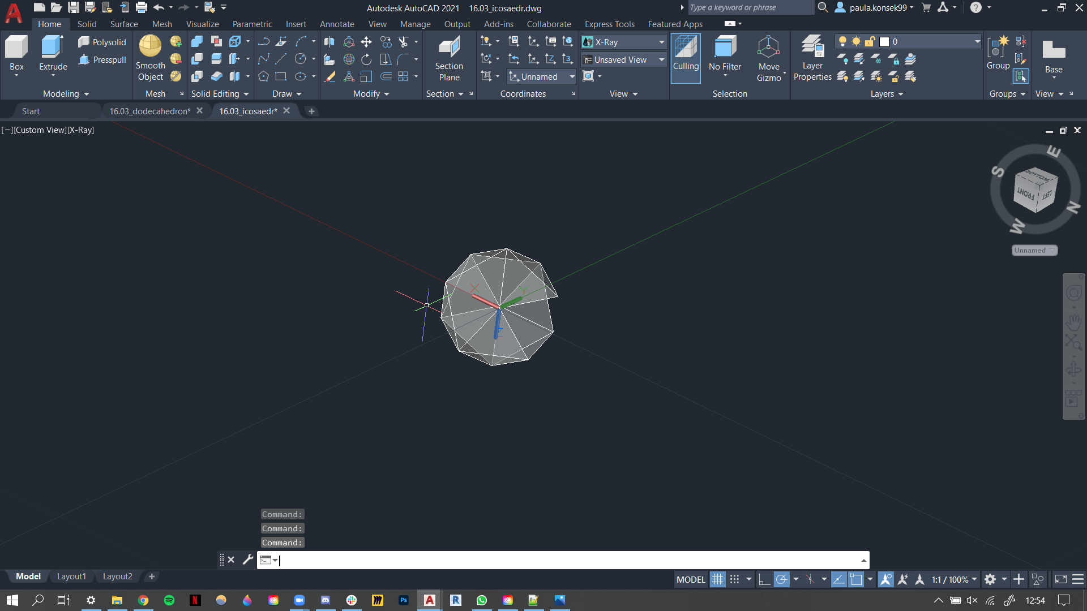Expand the Modeling panel
The image size is (1087, 611).
click(x=66, y=93)
